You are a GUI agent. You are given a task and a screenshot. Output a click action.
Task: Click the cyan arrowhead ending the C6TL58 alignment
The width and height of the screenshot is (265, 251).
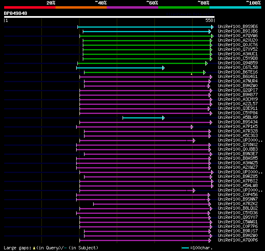tap(164, 68)
